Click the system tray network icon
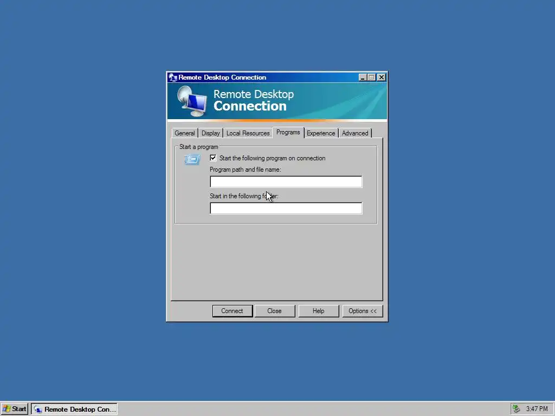The width and height of the screenshot is (555, 416). (x=516, y=409)
